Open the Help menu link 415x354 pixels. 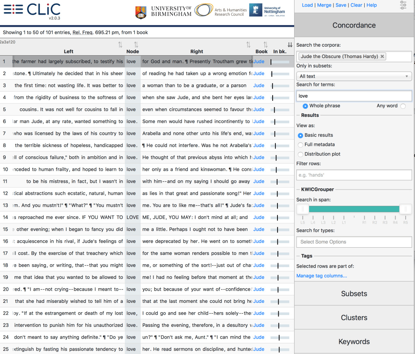tap(371, 5)
